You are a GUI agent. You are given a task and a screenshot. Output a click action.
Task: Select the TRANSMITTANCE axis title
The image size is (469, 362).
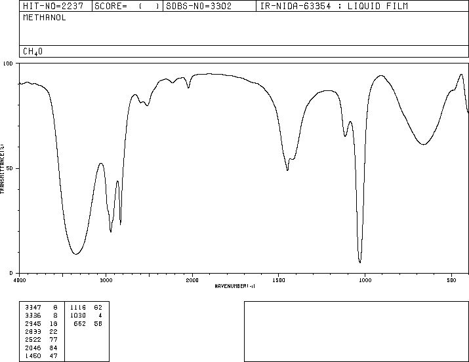[x=3, y=168]
